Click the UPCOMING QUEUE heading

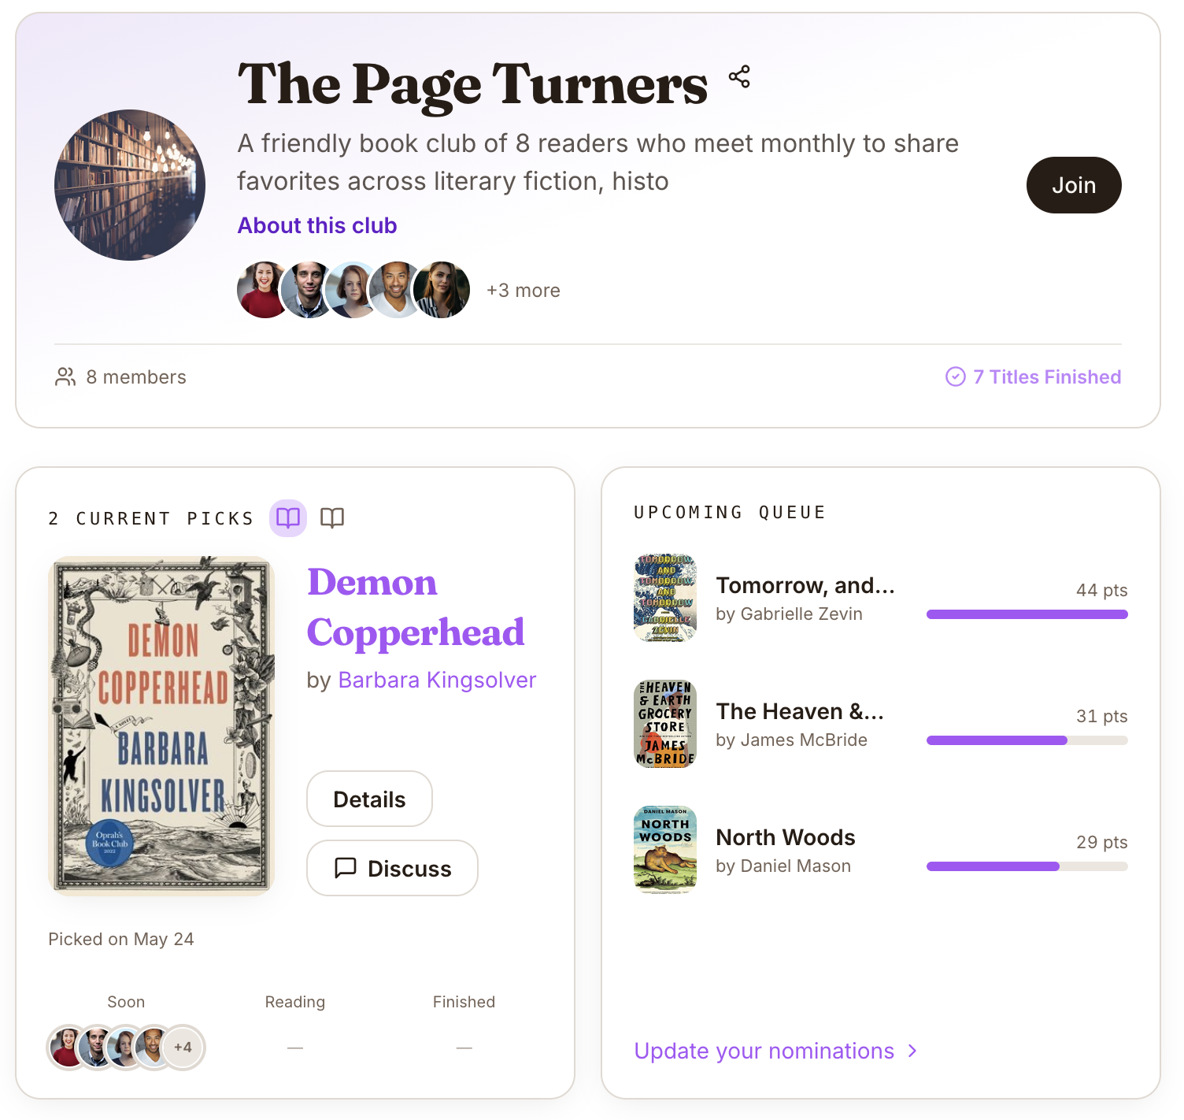point(731,512)
